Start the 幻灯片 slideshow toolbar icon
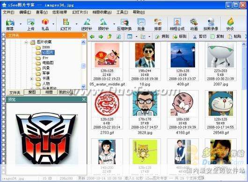This screenshot has width=248, height=182. click(66, 24)
